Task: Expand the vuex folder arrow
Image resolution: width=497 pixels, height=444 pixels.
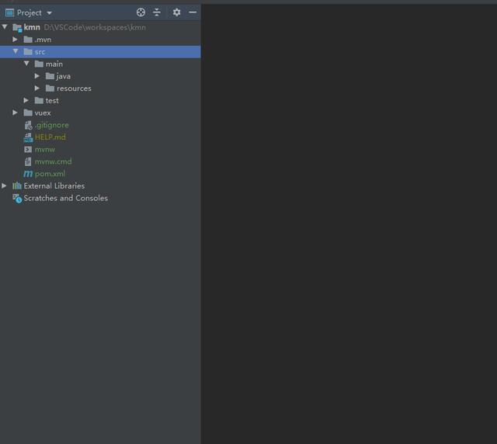Action: 15,113
